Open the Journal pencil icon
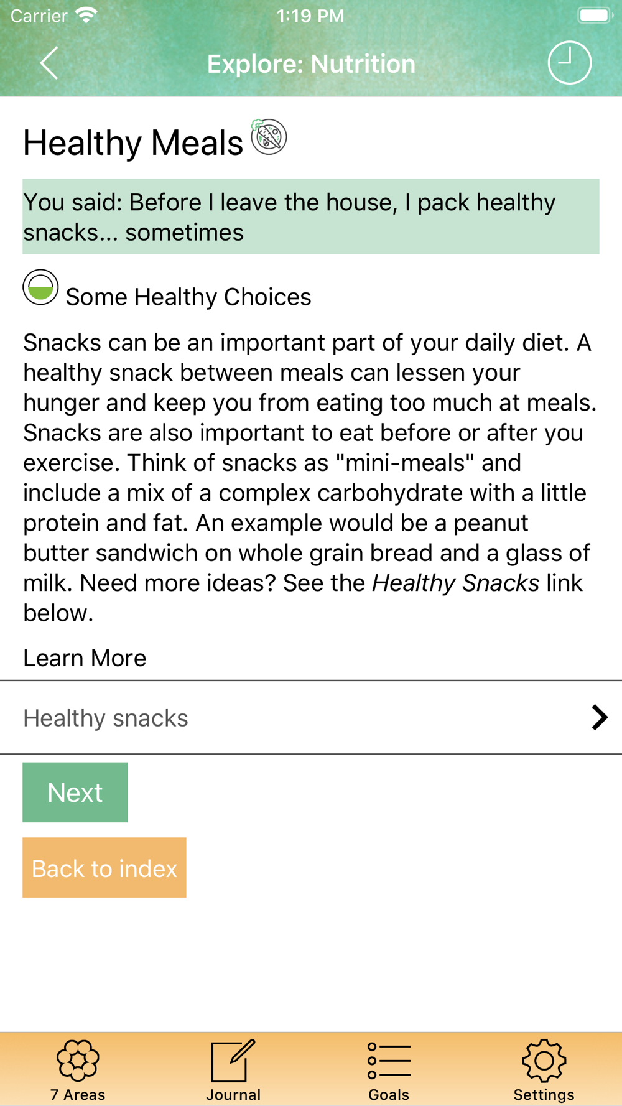This screenshot has width=622, height=1106. 233,1060
